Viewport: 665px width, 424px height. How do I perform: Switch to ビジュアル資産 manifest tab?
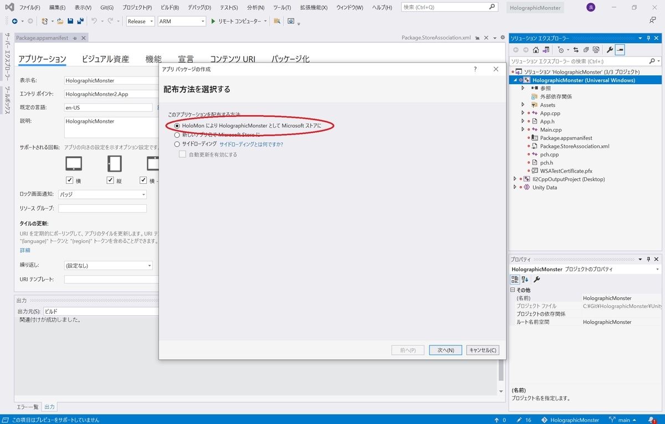[105, 59]
